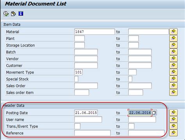This screenshot has width=185, height=140.
Task: Open multiple selection for Movement Type
Action: (173, 72)
